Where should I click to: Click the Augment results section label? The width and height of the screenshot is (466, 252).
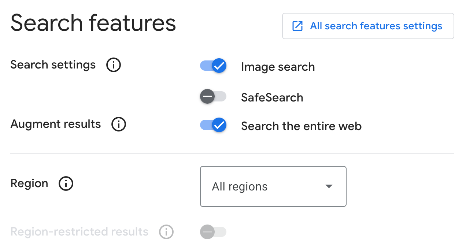pos(55,124)
